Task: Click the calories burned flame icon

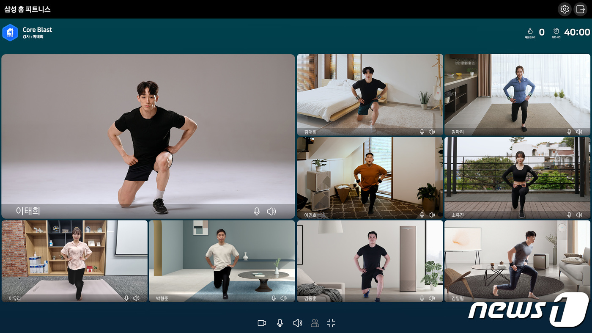Action: tap(530, 31)
